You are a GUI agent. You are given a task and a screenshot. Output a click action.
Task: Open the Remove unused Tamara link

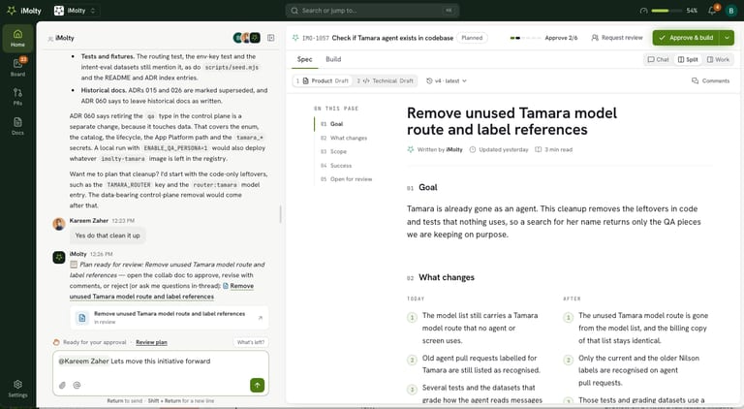[x=162, y=292]
